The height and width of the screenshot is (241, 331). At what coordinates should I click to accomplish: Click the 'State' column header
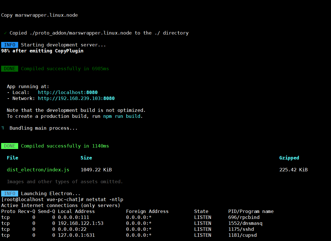(201, 211)
